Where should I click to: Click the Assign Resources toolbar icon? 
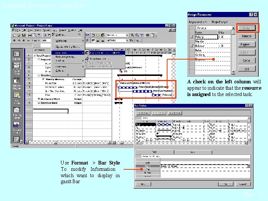[x=103, y=35]
